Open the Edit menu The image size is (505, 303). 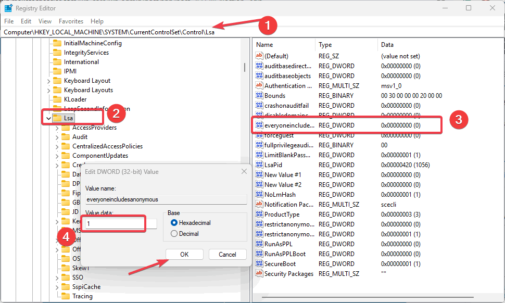[26, 21]
